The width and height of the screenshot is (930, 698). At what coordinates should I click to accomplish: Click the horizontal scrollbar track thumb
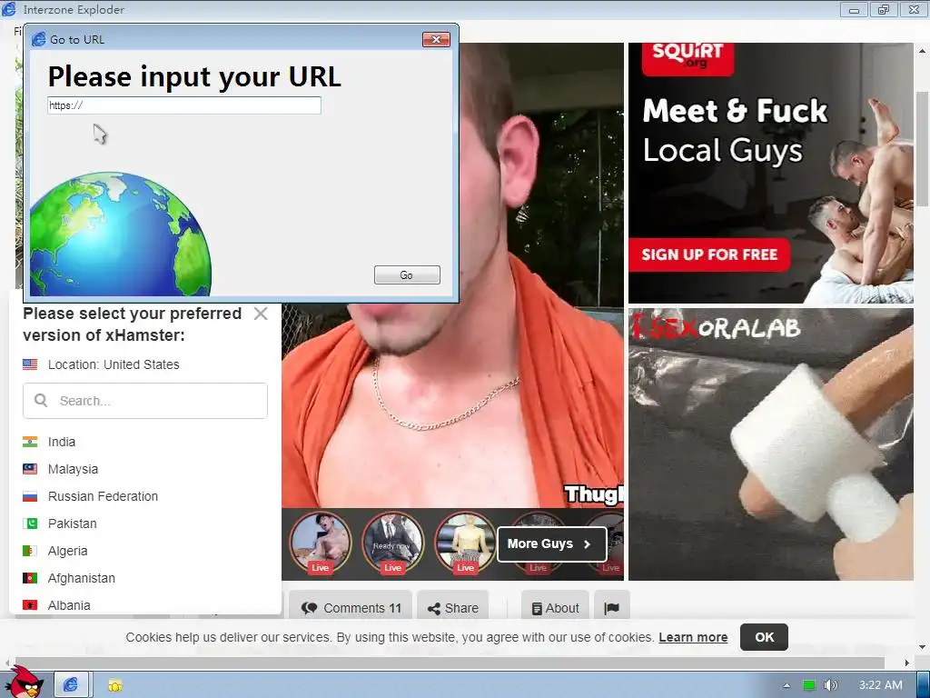tap(449, 663)
